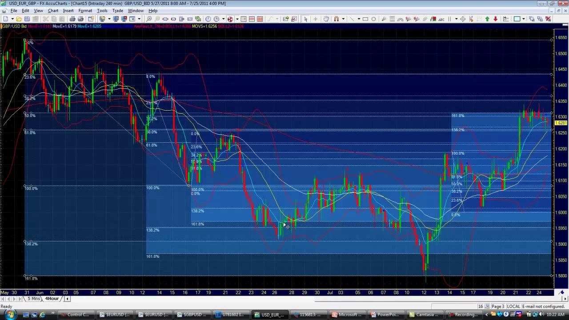Click the cascade windows icon

tap(532, 19)
